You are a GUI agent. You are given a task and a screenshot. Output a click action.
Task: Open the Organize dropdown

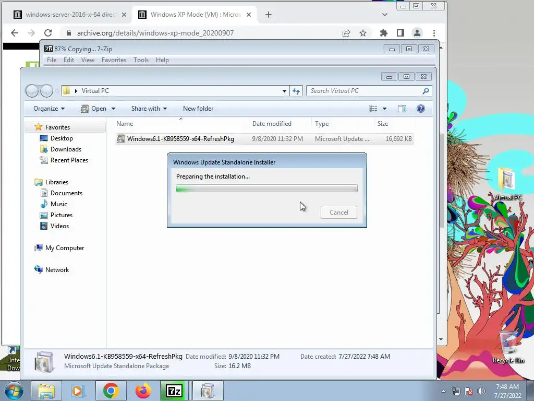pyautogui.click(x=48, y=109)
